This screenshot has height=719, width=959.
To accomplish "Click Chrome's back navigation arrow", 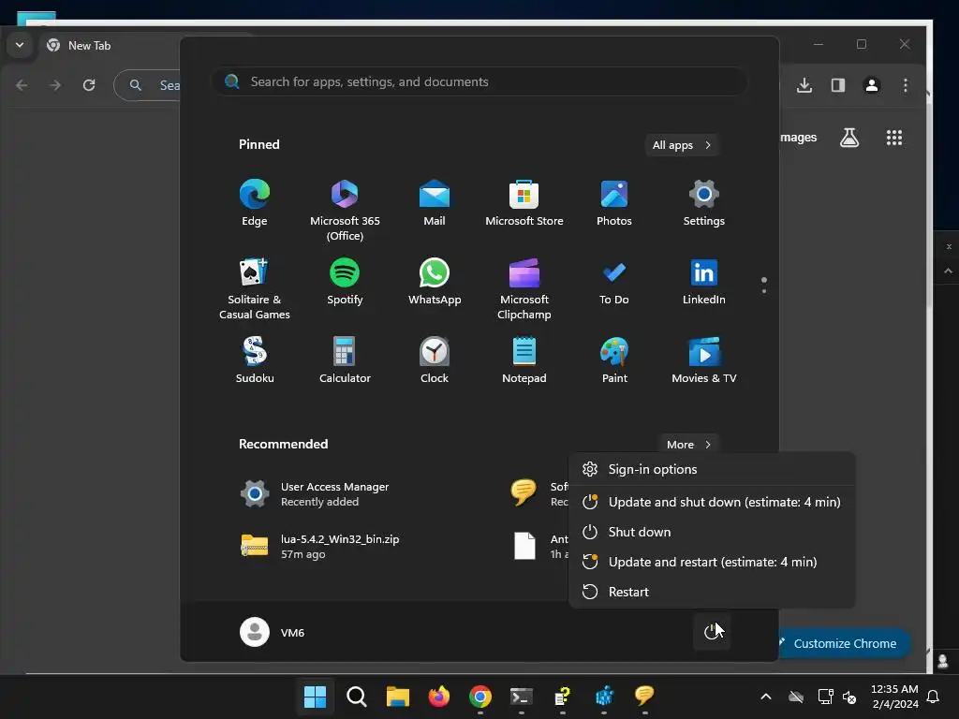I will coord(22,85).
